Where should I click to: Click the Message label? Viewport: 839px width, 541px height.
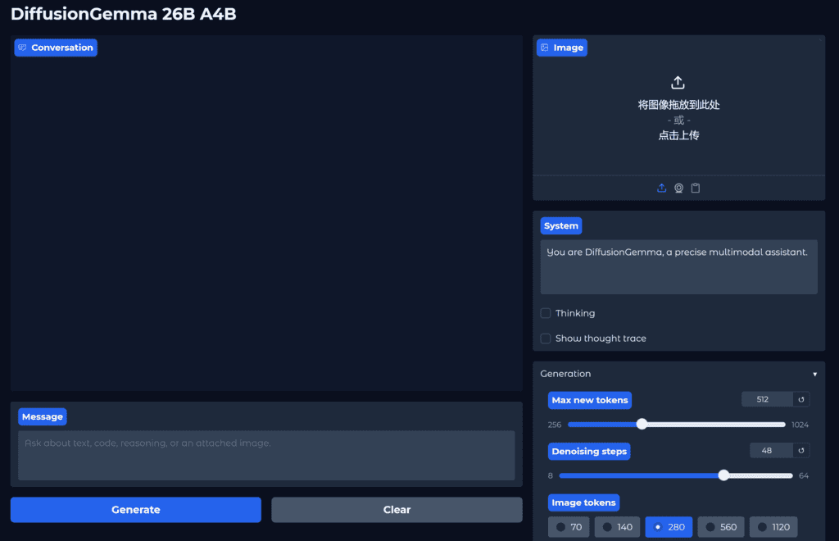point(43,416)
